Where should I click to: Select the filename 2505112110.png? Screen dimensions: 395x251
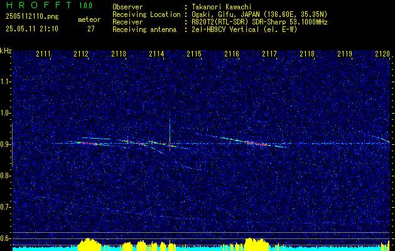point(32,16)
